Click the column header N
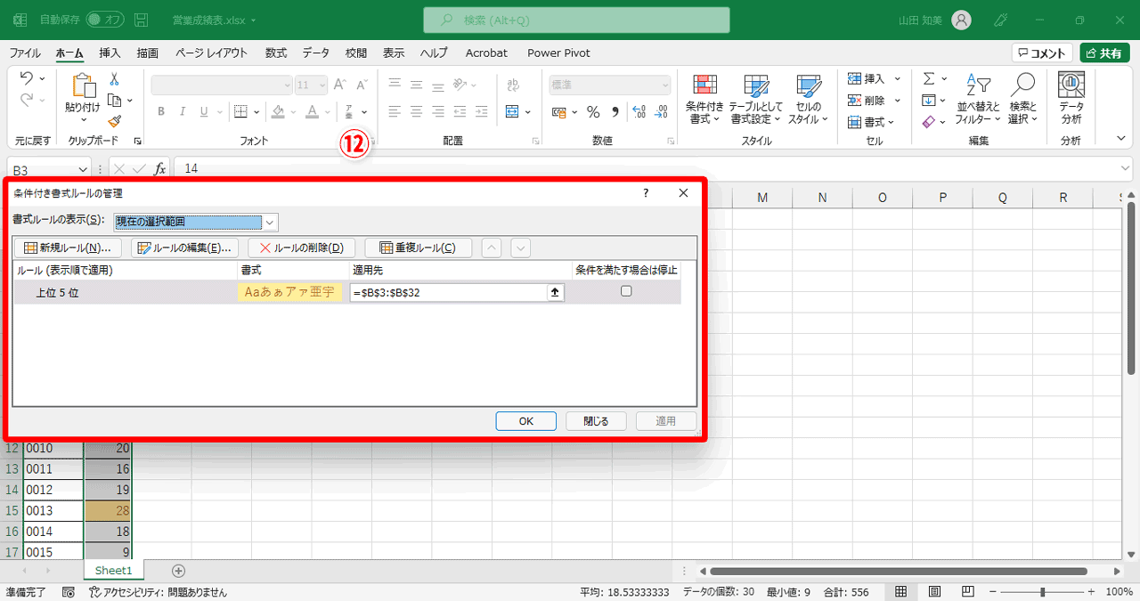This screenshot has height=601, width=1140. (822, 198)
